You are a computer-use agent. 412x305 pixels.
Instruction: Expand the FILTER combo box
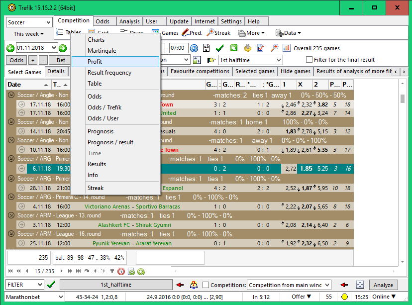pyautogui.click(x=40, y=285)
